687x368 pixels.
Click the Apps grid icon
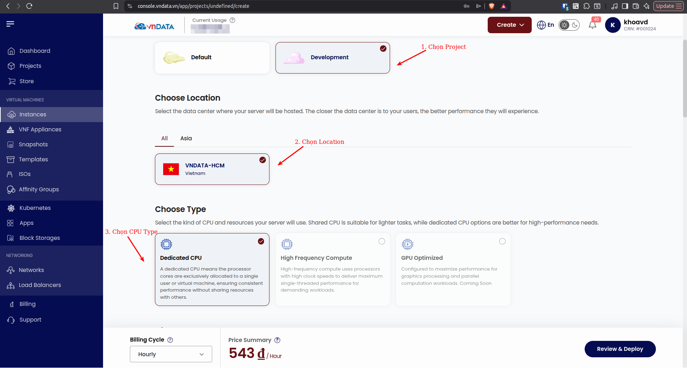point(10,223)
